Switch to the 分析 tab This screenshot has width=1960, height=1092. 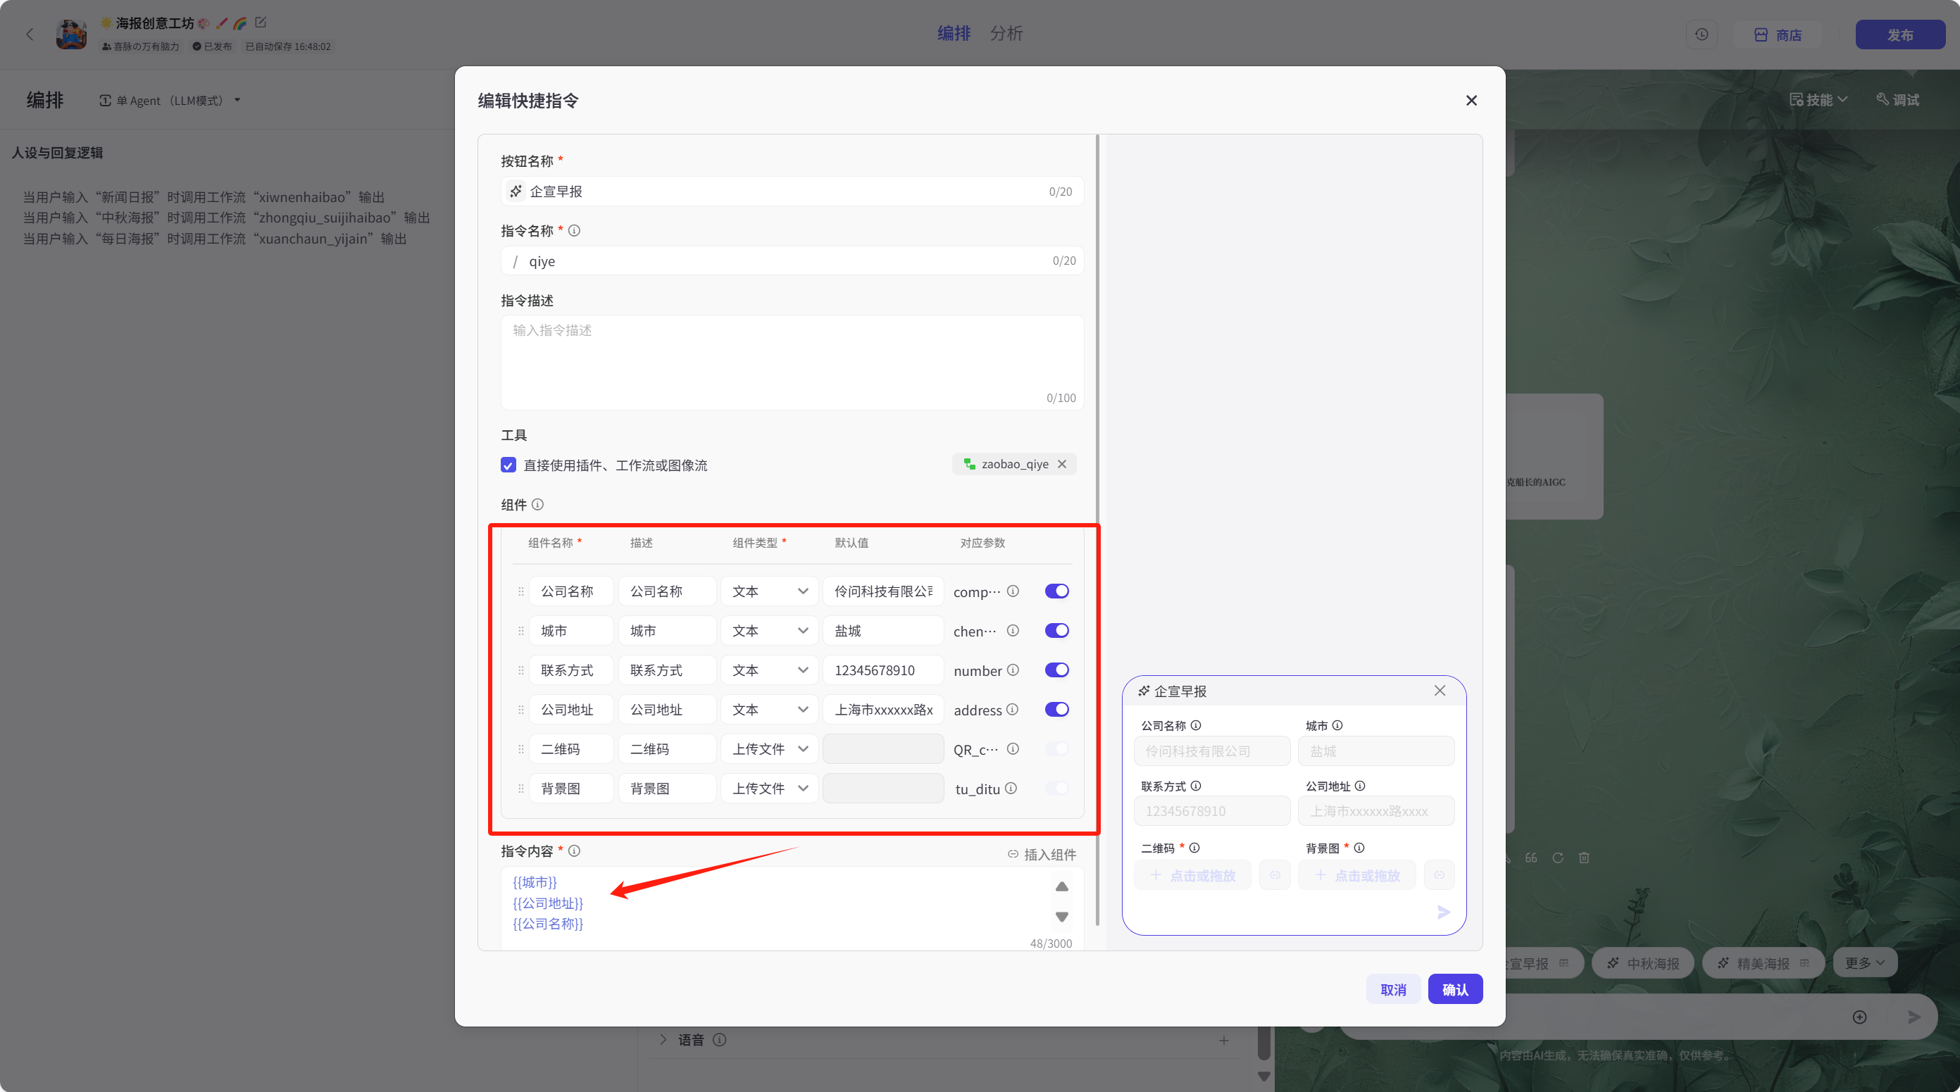[1006, 34]
